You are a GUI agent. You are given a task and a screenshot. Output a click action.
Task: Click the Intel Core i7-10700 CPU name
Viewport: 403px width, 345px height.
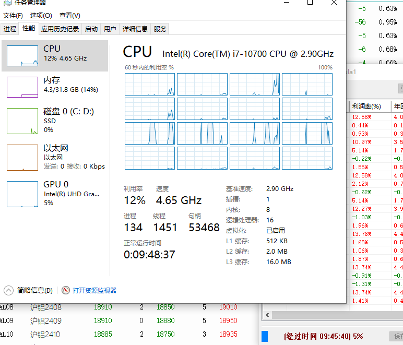(x=248, y=54)
